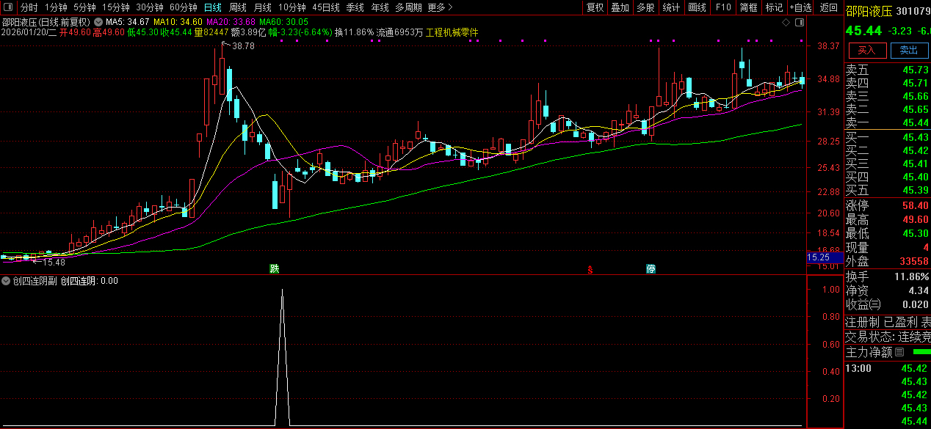Click the 叠加 overlay button
The width and height of the screenshot is (931, 429).
620,7
